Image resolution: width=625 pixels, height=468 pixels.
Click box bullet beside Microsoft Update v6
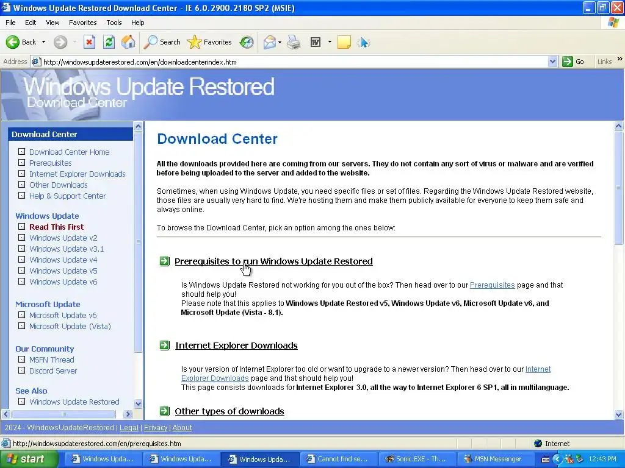[21, 315]
